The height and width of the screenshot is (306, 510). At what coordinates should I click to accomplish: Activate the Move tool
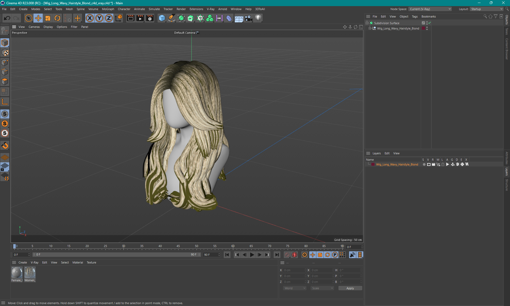[x=38, y=18]
